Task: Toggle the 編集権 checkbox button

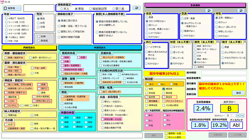Action: point(12,8)
